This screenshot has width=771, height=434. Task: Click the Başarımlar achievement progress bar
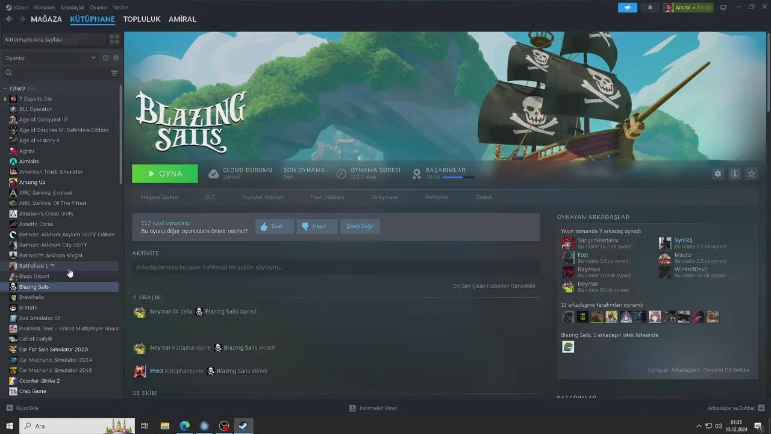[458, 177]
